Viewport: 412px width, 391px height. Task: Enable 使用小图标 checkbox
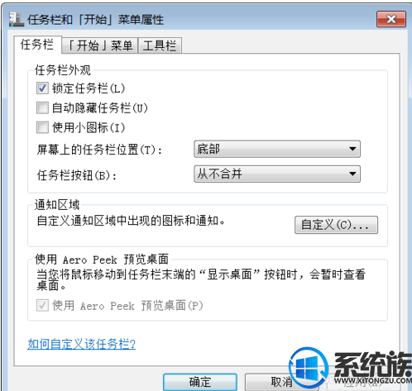coord(42,127)
